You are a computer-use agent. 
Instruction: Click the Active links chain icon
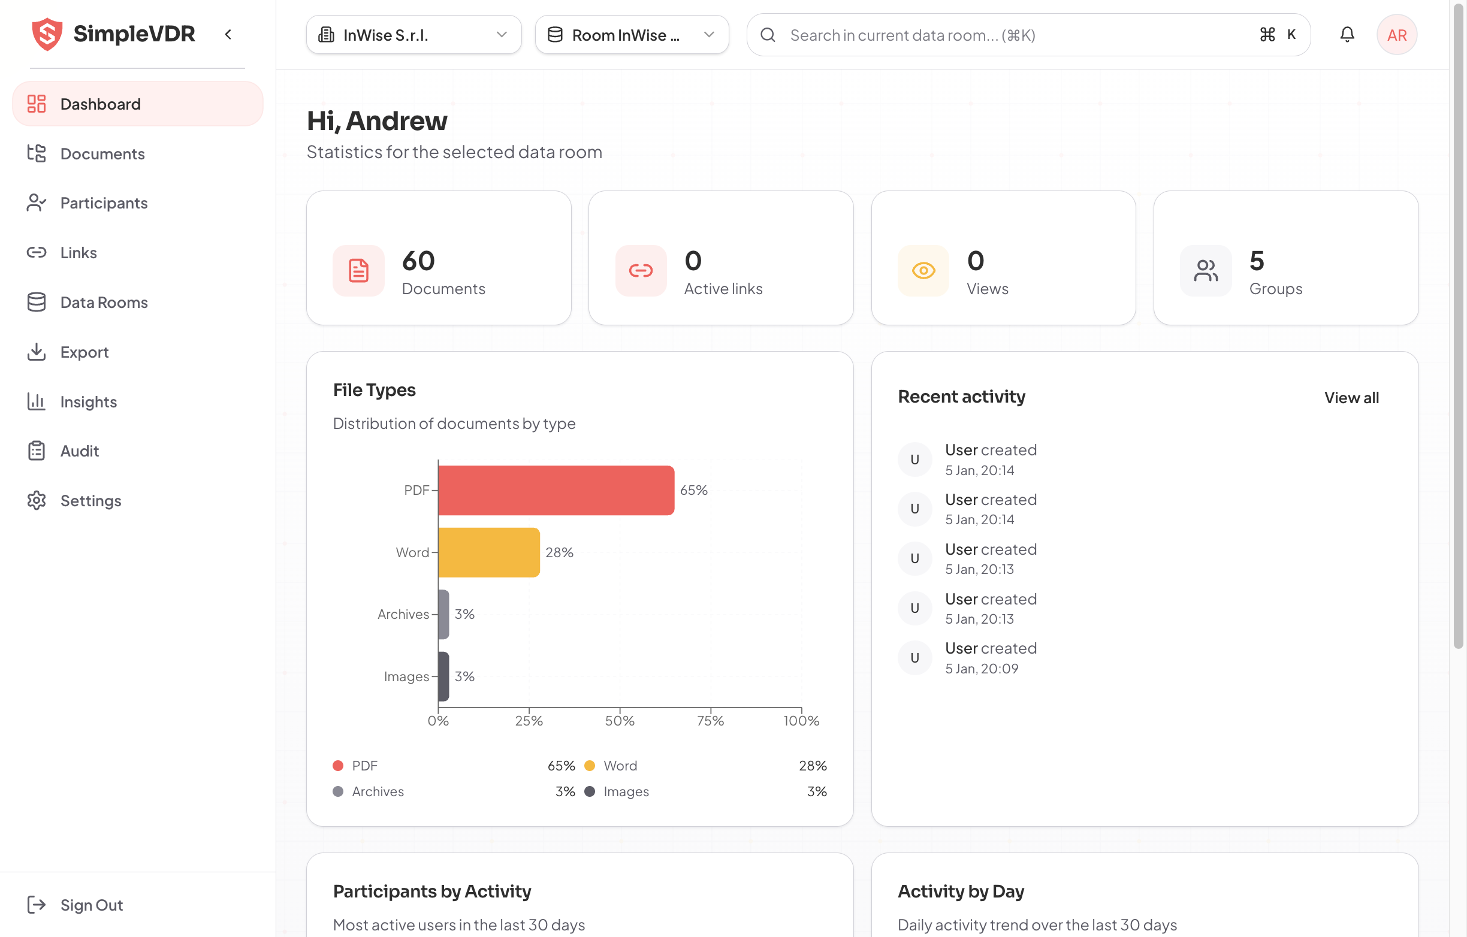(x=640, y=271)
